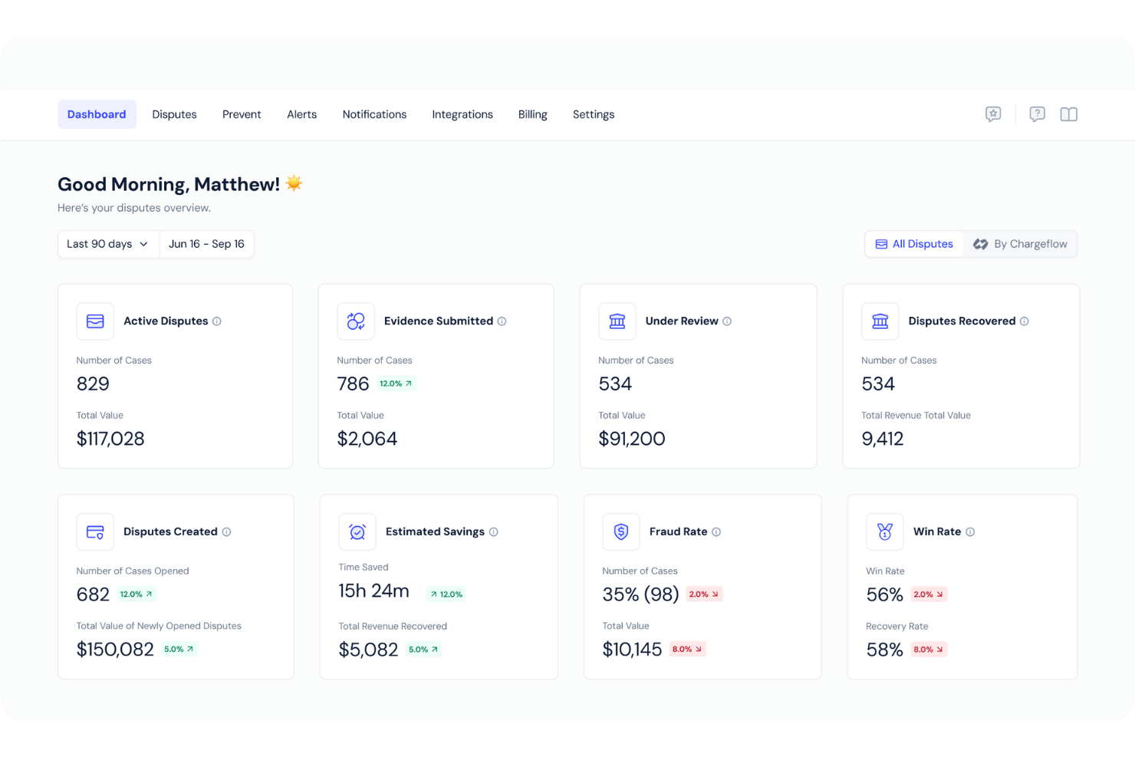Go to Billing
The width and height of the screenshot is (1135, 757).
point(532,114)
